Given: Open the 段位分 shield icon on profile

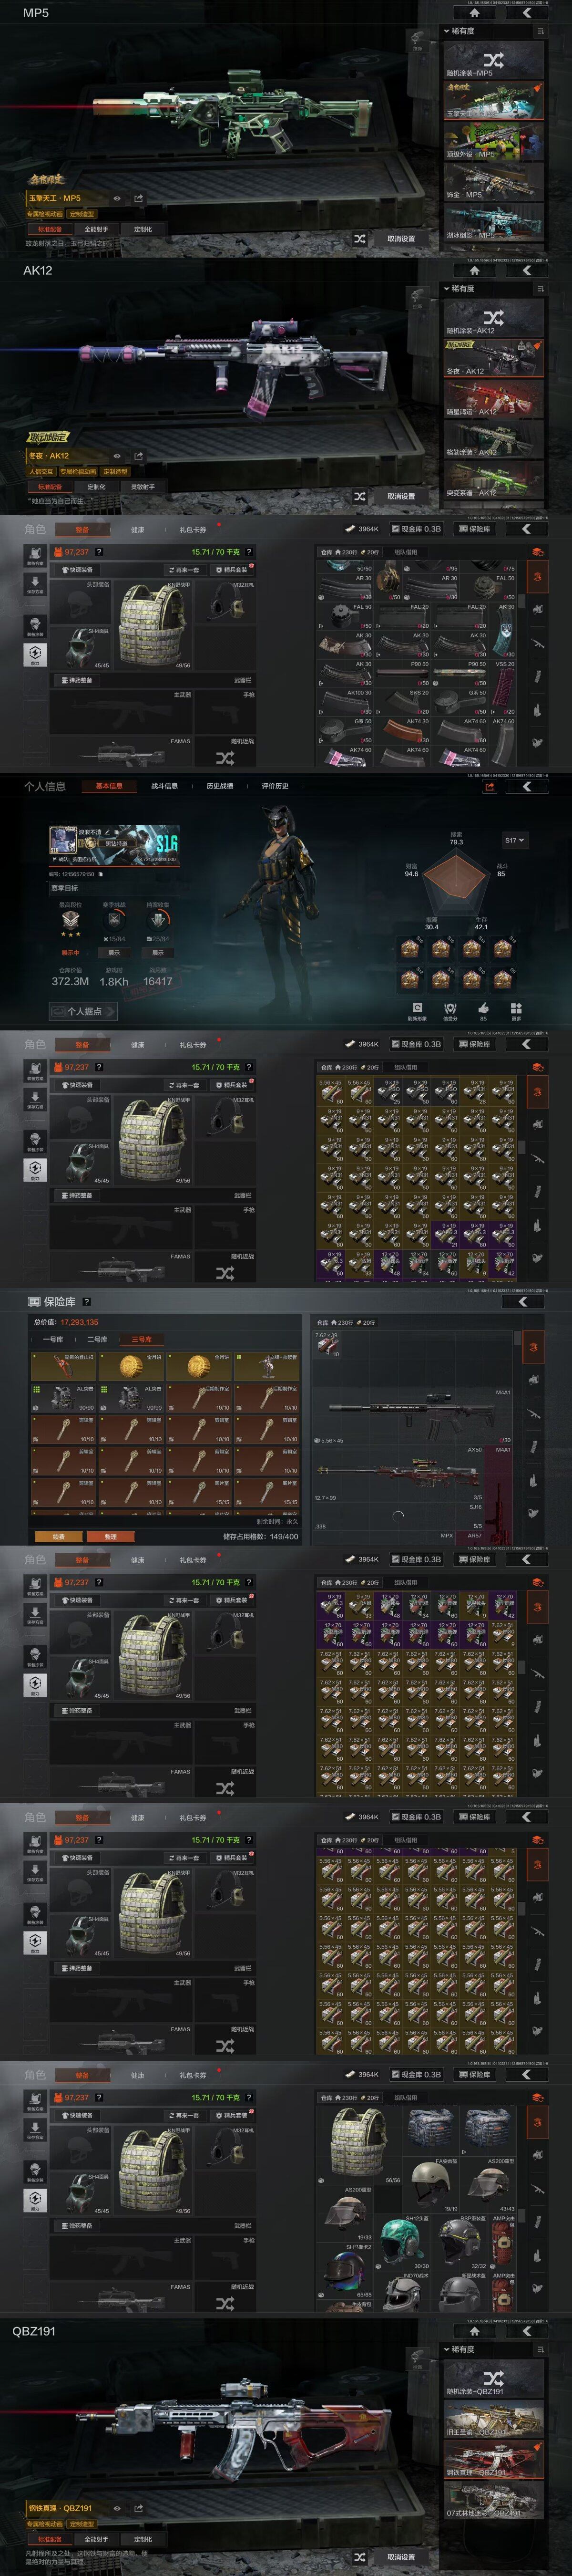Looking at the screenshot, I should point(450,1008).
